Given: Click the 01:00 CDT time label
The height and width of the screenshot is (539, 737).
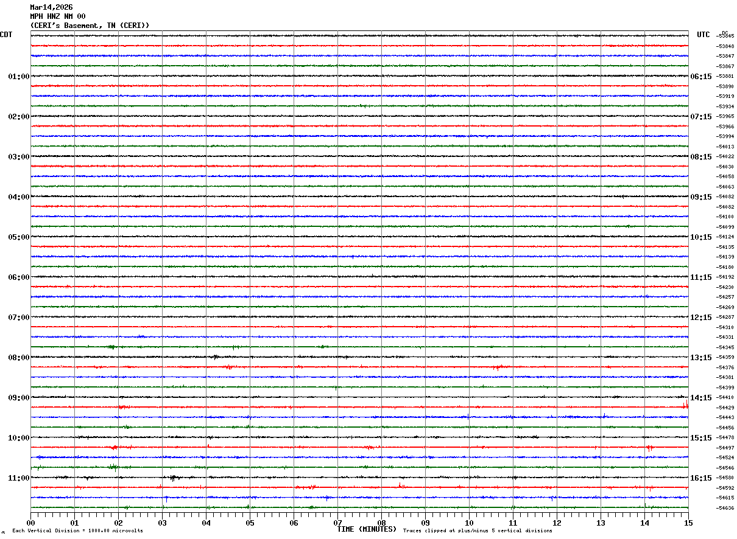Looking at the screenshot, I should coord(19,77).
